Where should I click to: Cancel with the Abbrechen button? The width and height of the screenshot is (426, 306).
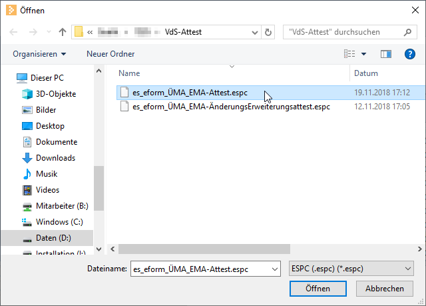point(385,289)
